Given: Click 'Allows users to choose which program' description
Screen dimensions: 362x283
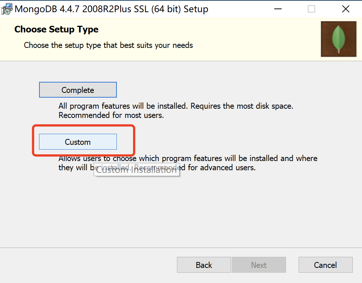Looking at the screenshot, I should [x=188, y=163].
